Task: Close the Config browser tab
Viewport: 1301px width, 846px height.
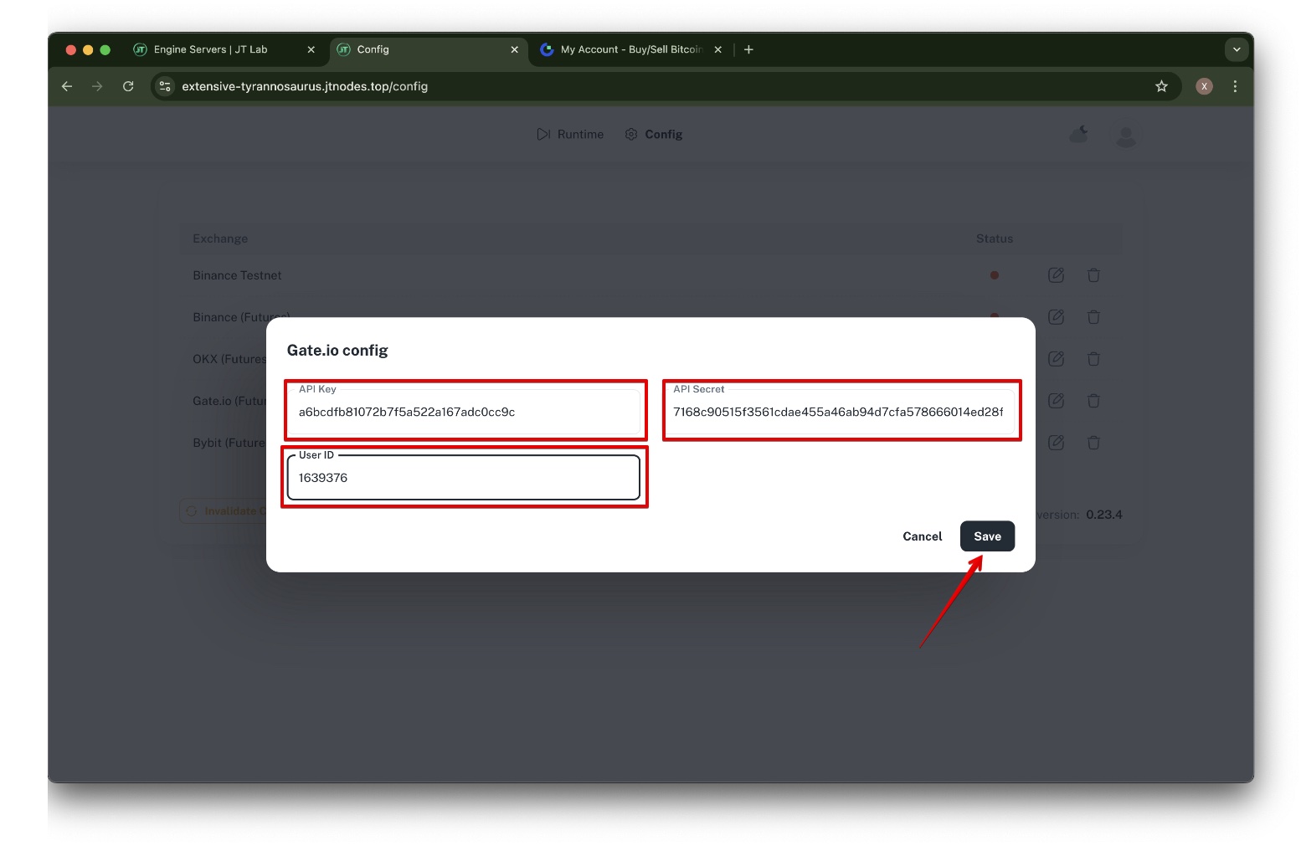Action: point(514,49)
